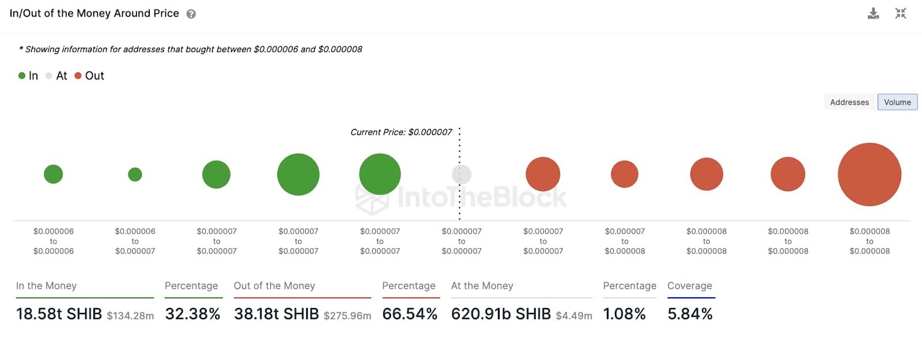Select the Volume view button
Viewport: 922px width, 341px height.
tap(897, 102)
